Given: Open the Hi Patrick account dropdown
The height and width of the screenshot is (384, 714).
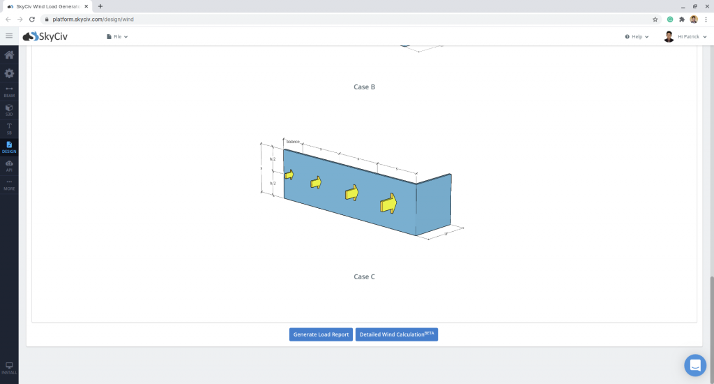Looking at the screenshot, I should [x=686, y=36].
